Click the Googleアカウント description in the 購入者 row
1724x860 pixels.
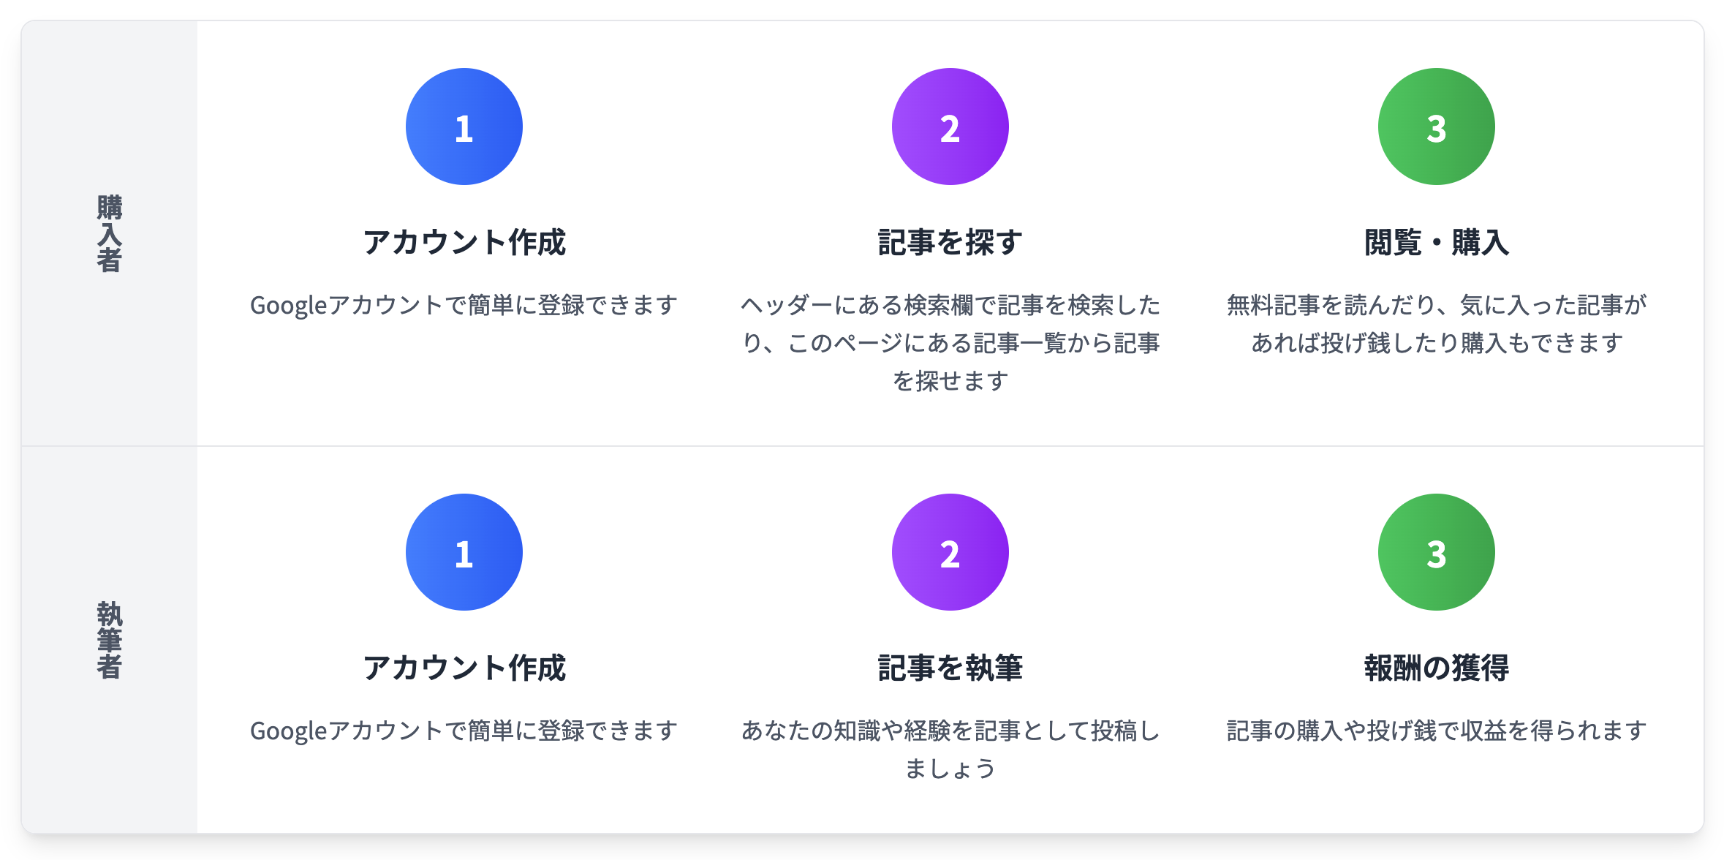[x=464, y=305]
